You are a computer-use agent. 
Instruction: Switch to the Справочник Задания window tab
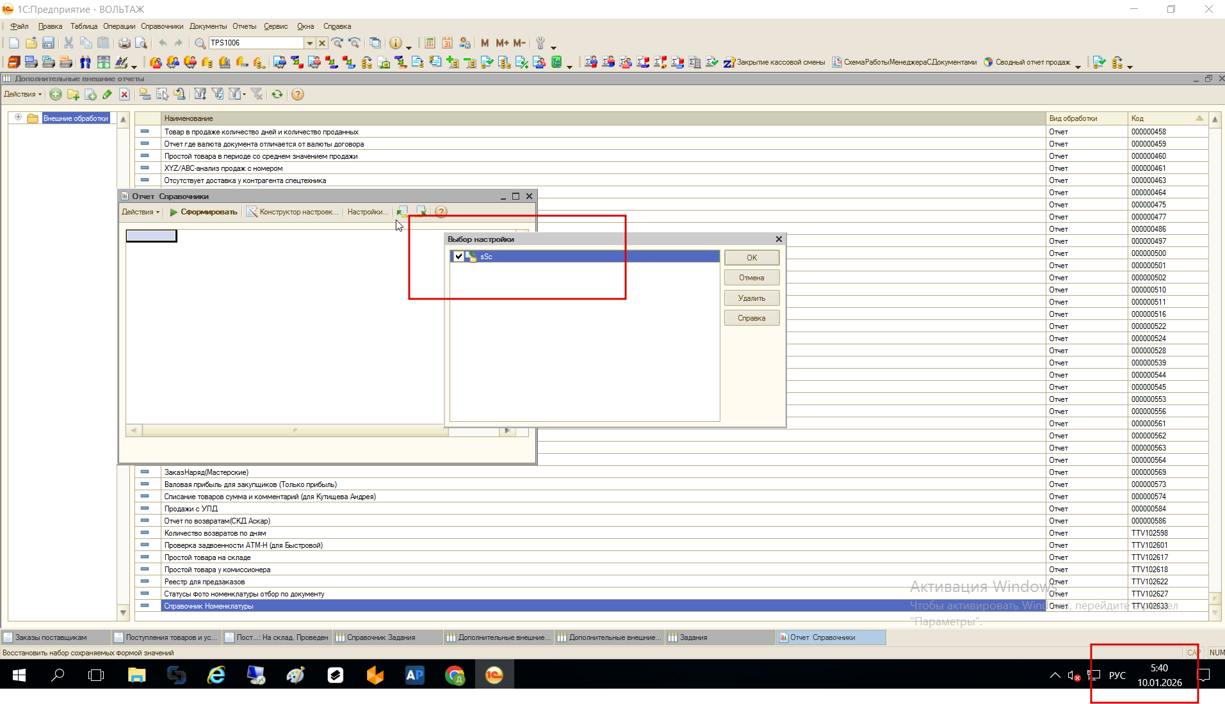pyautogui.click(x=387, y=637)
